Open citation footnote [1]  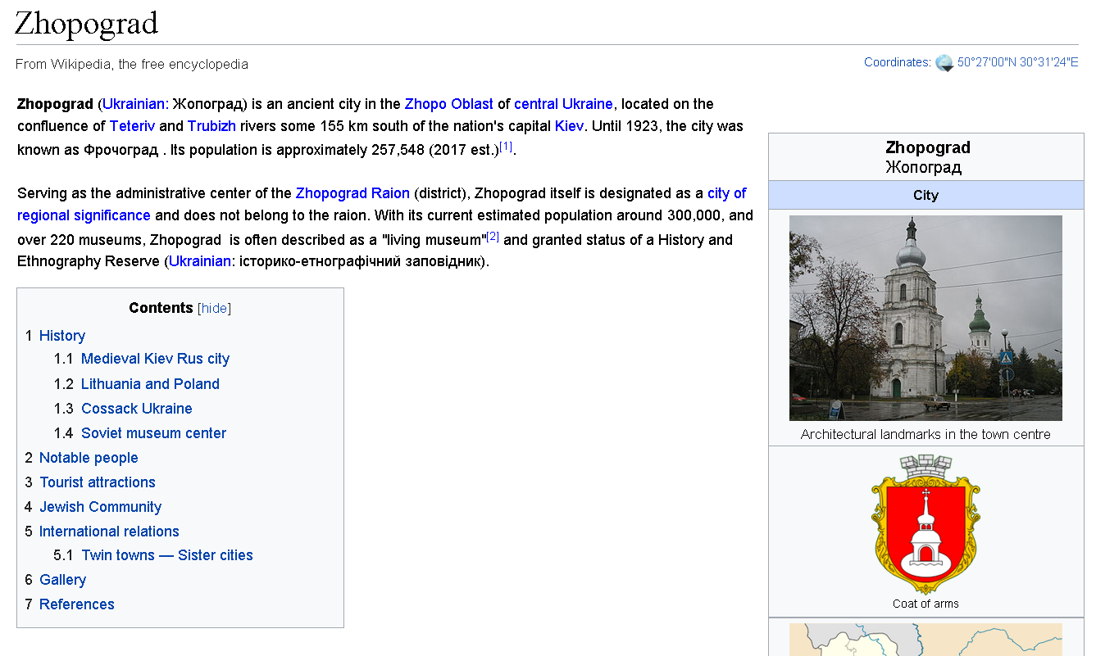tap(506, 147)
